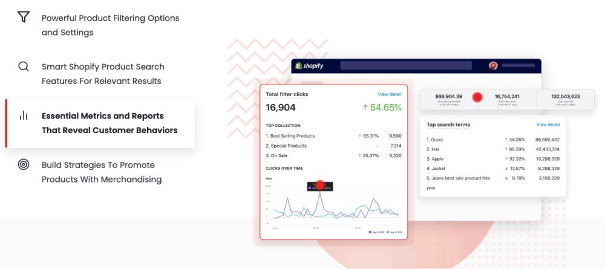Click the 42,433,314 Hat count
This screenshot has width=605, height=269.
click(x=547, y=149)
